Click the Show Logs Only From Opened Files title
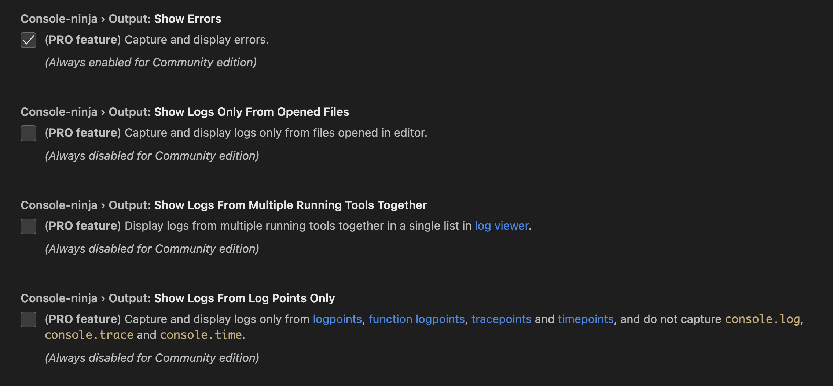 (251, 112)
